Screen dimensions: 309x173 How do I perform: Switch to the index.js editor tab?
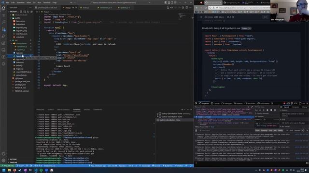point(85,8)
